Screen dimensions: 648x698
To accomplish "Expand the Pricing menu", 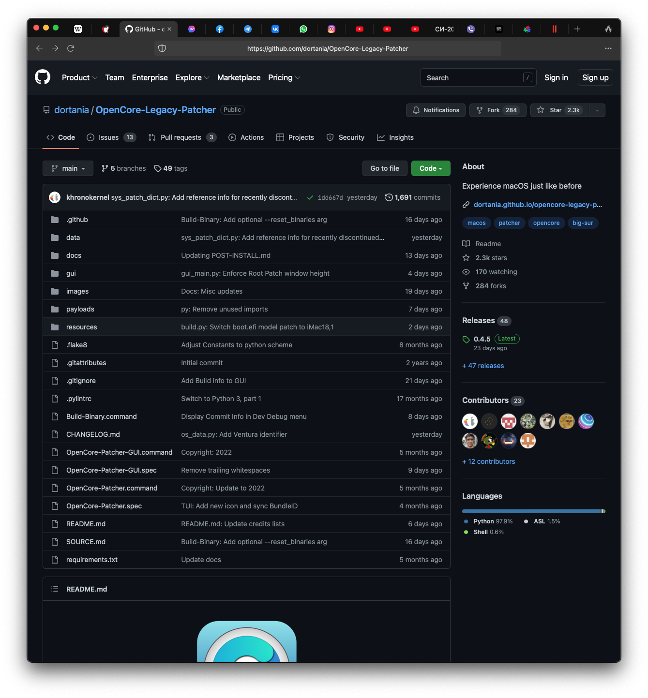I will coord(284,77).
